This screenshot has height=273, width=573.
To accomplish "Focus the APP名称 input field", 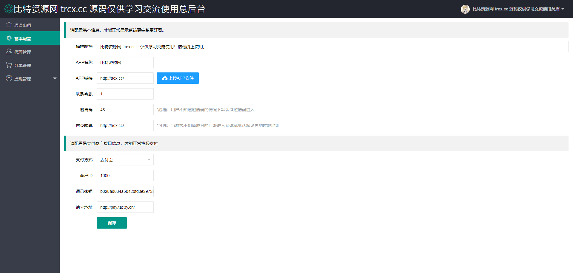I will click(125, 62).
